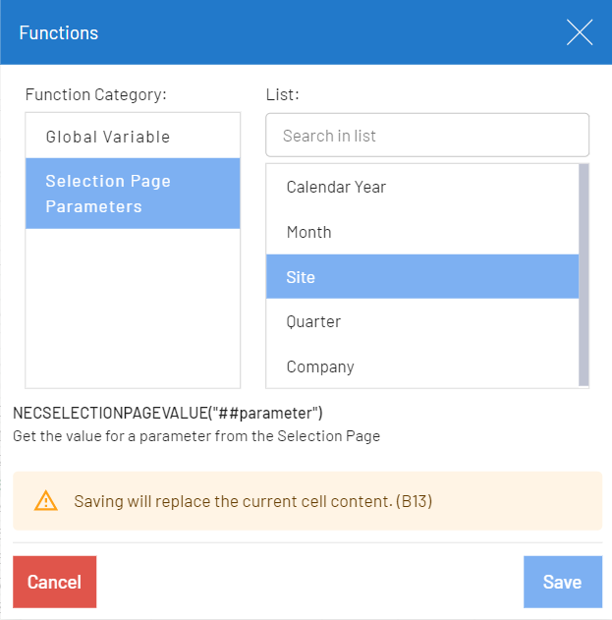Click the Function Category label
The image size is (612, 620).
tap(96, 94)
